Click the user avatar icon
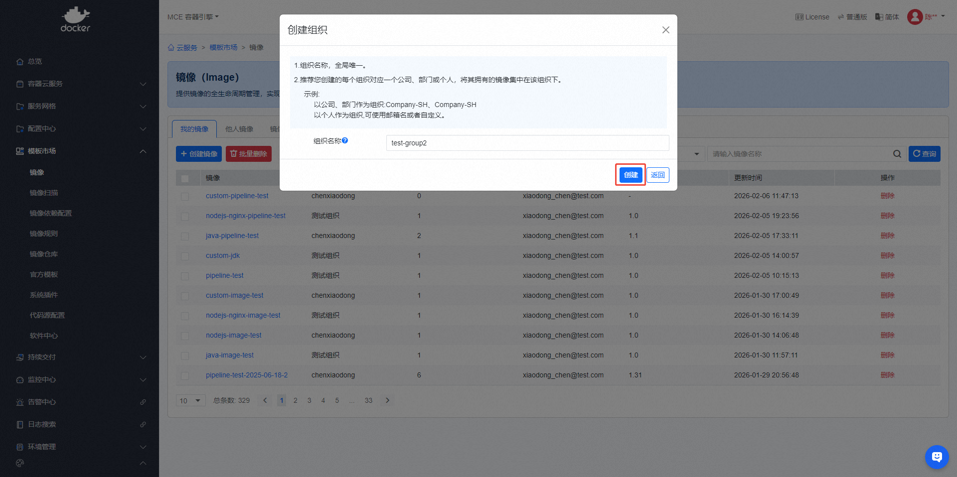957x477 pixels. [x=915, y=17]
